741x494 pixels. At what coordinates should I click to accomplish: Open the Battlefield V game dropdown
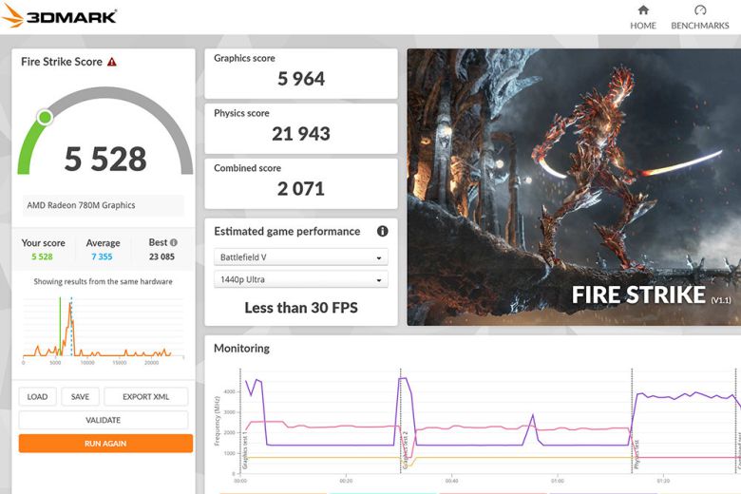[300, 257]
